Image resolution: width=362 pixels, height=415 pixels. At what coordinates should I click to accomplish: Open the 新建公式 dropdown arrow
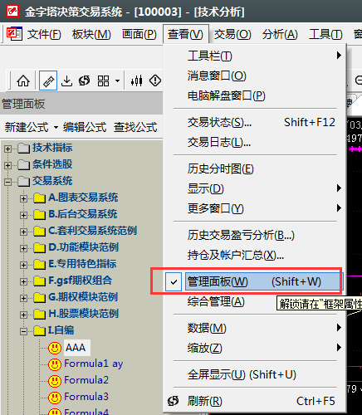(x=56, y=128)
